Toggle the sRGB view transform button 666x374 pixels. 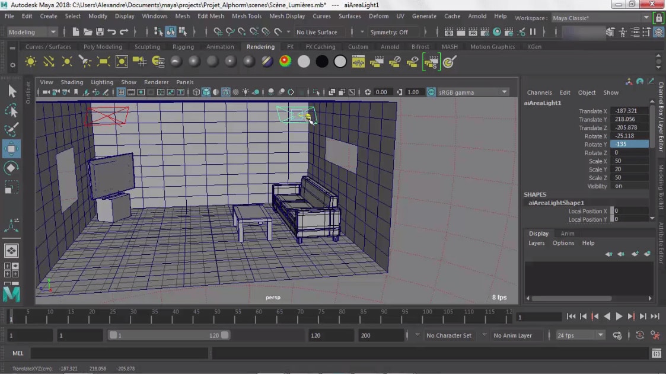(x=431, y=92)
